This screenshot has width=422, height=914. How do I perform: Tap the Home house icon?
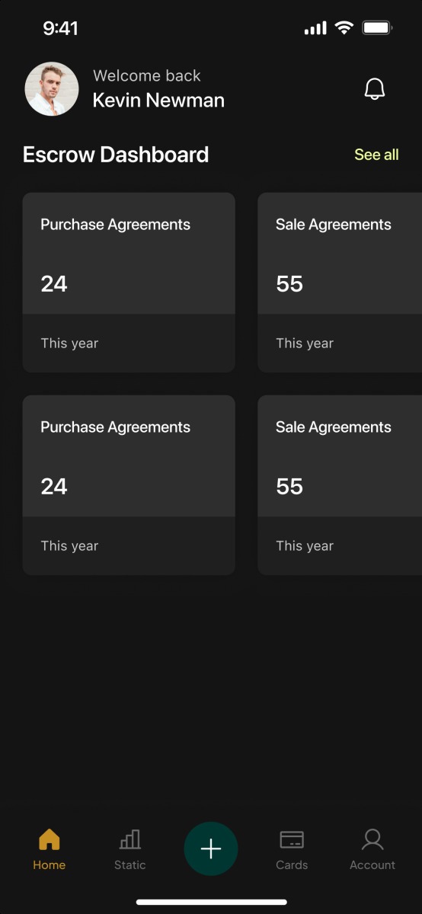(x=49, y=839)
